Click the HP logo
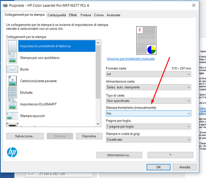 (x=12, y=152)
